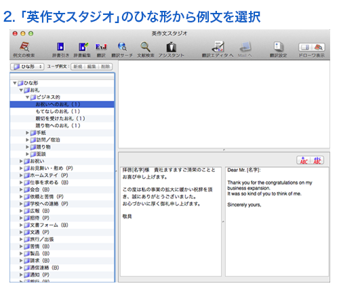Viewport: 339px width, 292px height.
Task: Expand the 贈り物 folder
Action: pos(27,147)
